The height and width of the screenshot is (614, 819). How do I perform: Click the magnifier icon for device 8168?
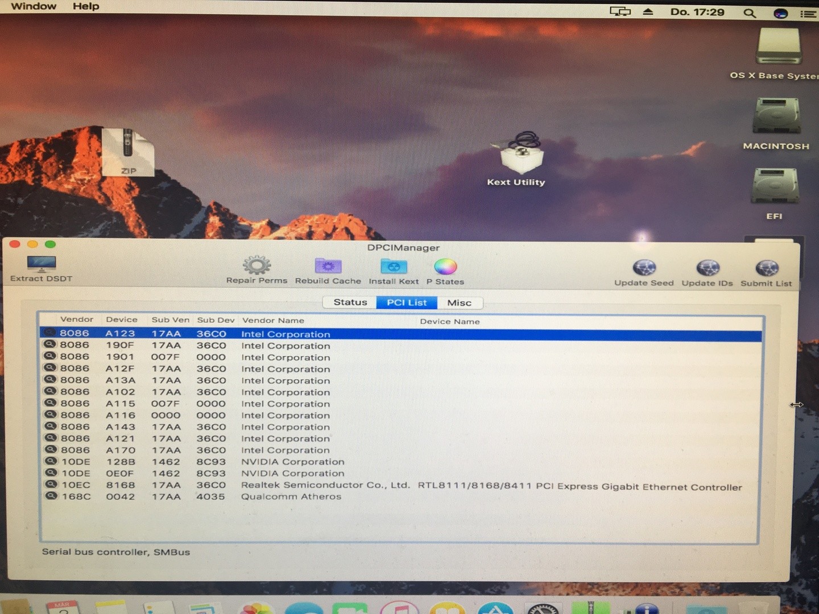(51, 484)
